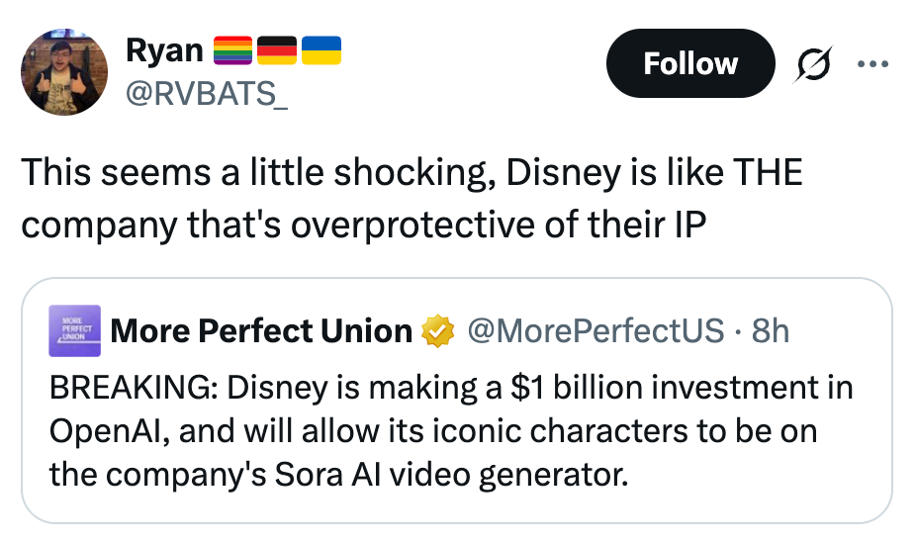Image resolution: width=916 pixels, height=544 pixels.
Task: Click the Ukraine flag emoji
Action: pos(321,49)
